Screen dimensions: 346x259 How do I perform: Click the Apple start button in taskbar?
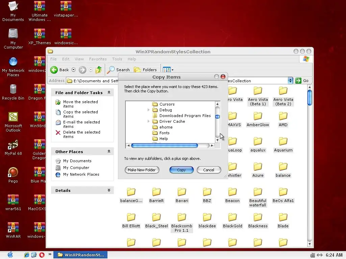pos(10,255)
